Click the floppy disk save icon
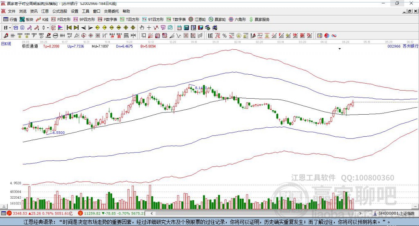Screen dimensions: 419x226 pos(200,28)
